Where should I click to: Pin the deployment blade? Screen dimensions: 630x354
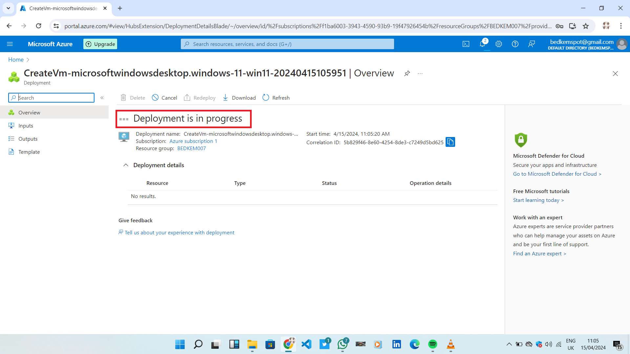click(x=407, y=73)
